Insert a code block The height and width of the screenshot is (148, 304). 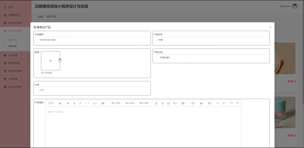pyautogui.click(x=218, y=103)
